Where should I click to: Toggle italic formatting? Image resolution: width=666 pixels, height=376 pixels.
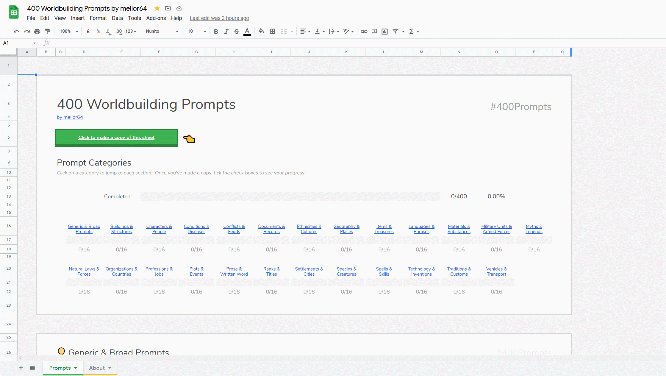click(x=226, y=31)
